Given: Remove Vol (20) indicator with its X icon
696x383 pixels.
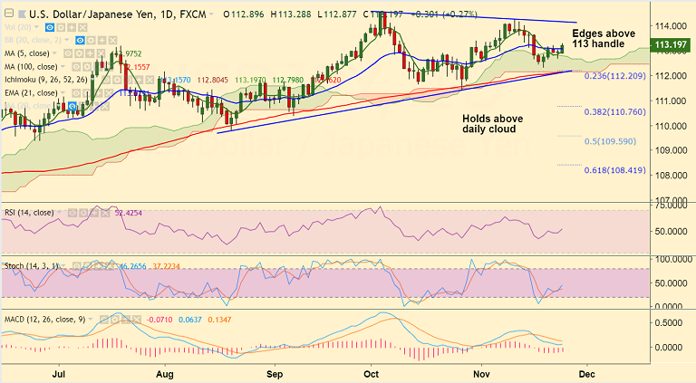Looking at the screenshot, I should click(82, 27).
